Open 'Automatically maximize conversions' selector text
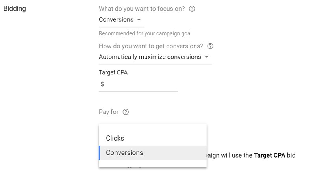The width and height of the screenshot is (315, 189). [x=150, y=57]
